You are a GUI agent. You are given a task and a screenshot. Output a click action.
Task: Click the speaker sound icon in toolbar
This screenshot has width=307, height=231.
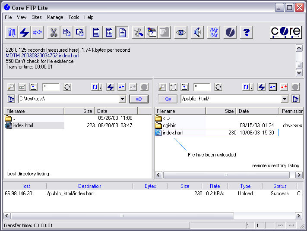[x=197, y=32]
